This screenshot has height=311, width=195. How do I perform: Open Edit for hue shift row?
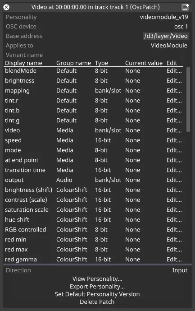174,219
